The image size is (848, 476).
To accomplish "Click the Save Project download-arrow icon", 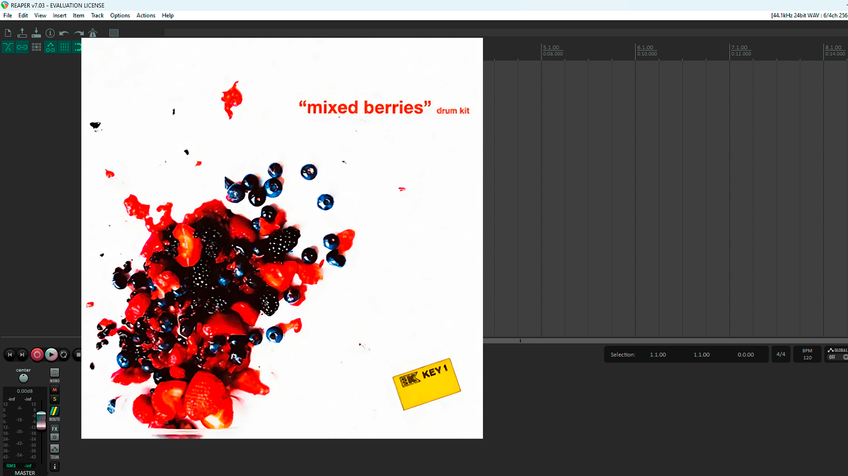I will (36, 33).
